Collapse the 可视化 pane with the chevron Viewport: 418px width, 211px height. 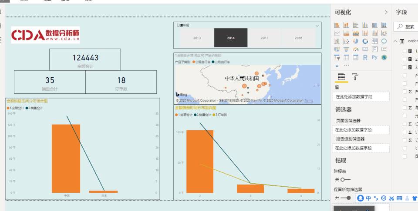[x=386, y=12]
